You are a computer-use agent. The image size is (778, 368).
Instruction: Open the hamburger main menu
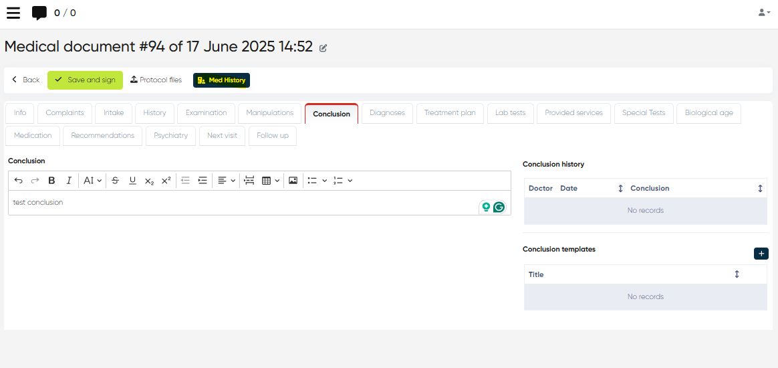(x=13, y=13)
